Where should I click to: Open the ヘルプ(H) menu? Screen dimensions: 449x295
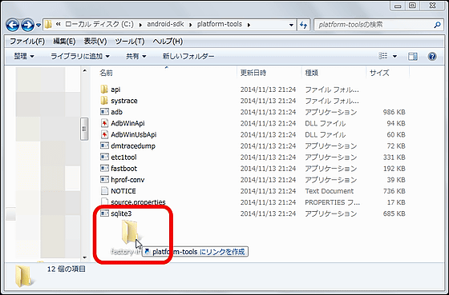(168, 42)
